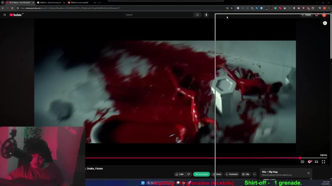Toggle closed captions on the player
This screenshot has height=186, width=332.
(302, 162)
